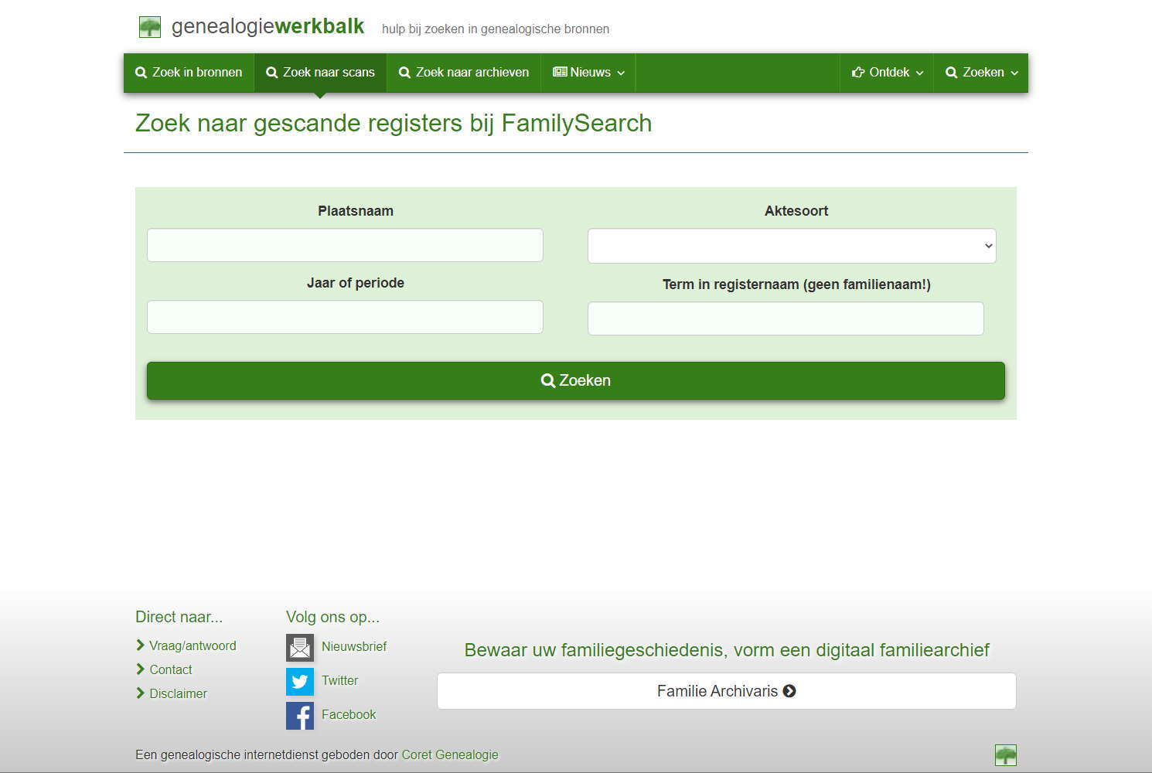Image resolution: width=1152 pixels, height=773 pixels.
Task: Open the Facebook text link
Action: [x=349, y=715]
